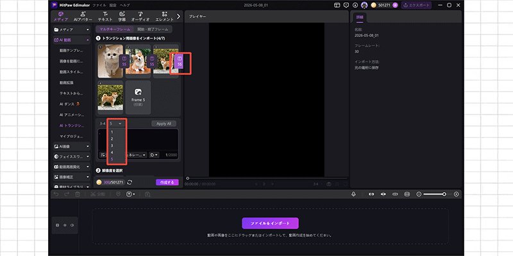Screen dimensions: 513x256
Task: Click the timeline zoom-in plus icon
Action: pos(457,194)
